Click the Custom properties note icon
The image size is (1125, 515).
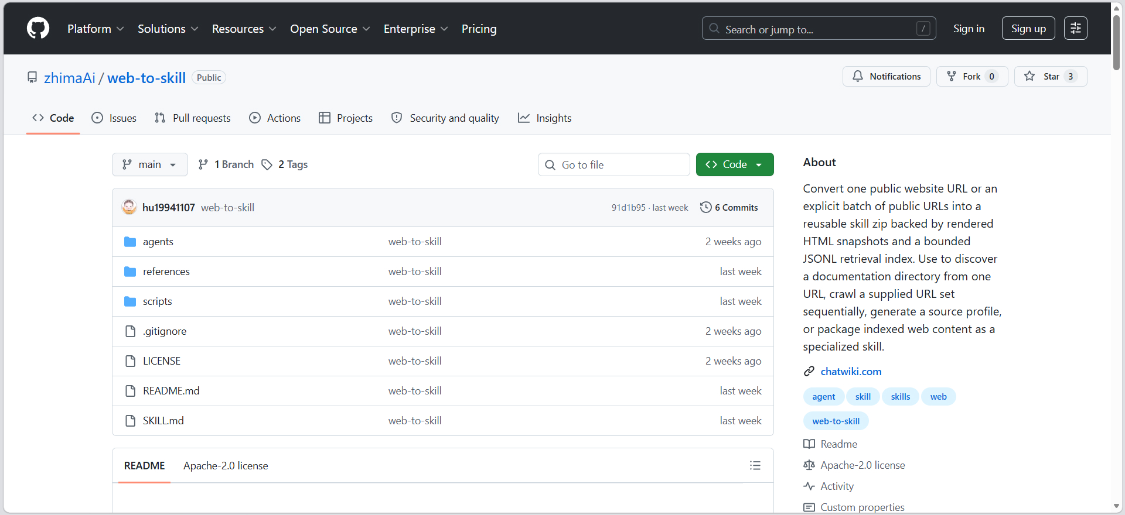(x=809, y=507)
